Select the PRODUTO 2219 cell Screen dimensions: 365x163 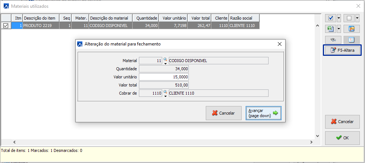click(x=41, y=26)
